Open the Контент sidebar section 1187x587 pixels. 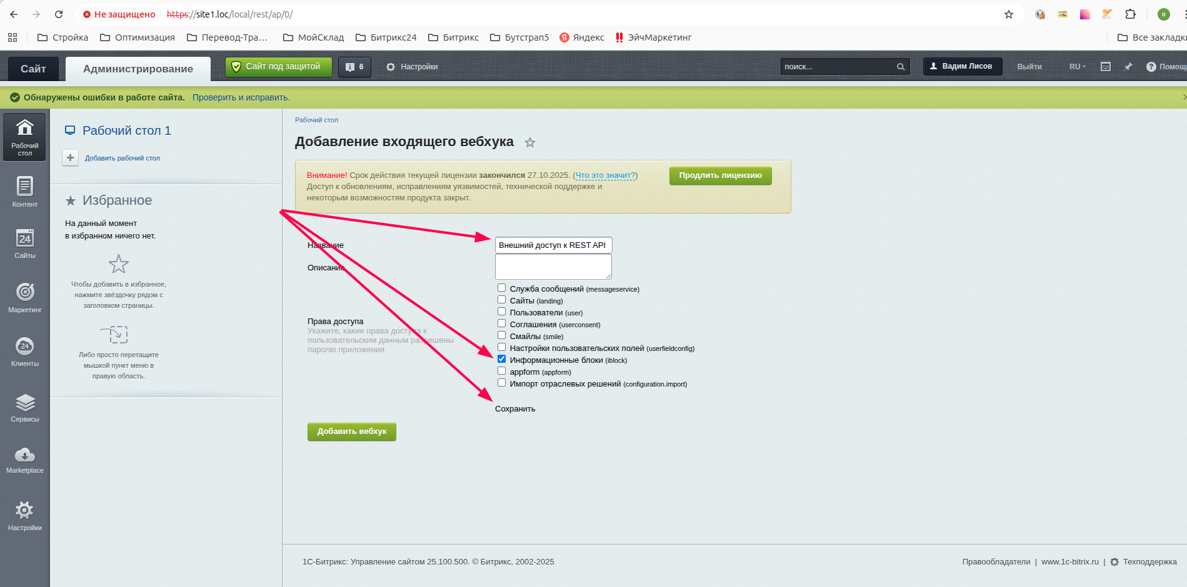coord(25,192)
